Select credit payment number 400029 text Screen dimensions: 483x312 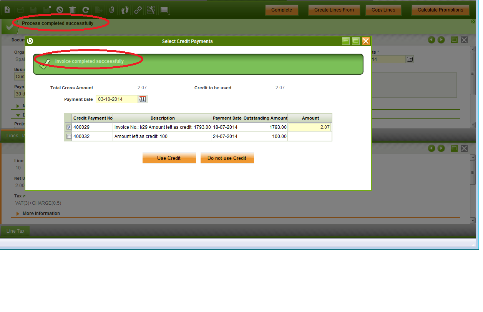click(x=81, y=127)
